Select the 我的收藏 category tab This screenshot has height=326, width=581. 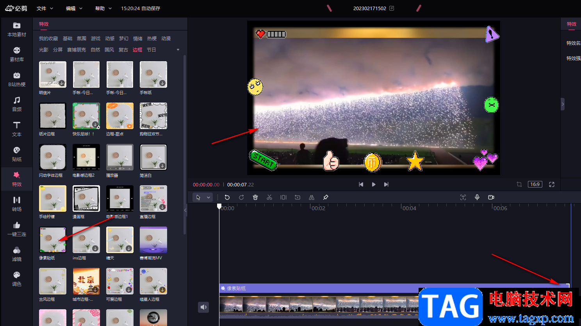pyautogui.click(x=48, y=39)
